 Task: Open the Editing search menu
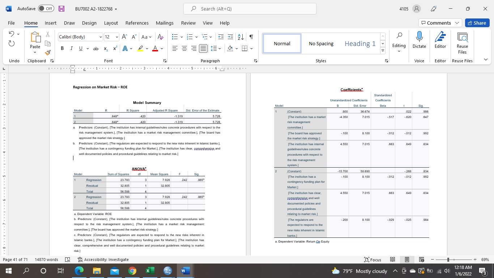[399, 42]
